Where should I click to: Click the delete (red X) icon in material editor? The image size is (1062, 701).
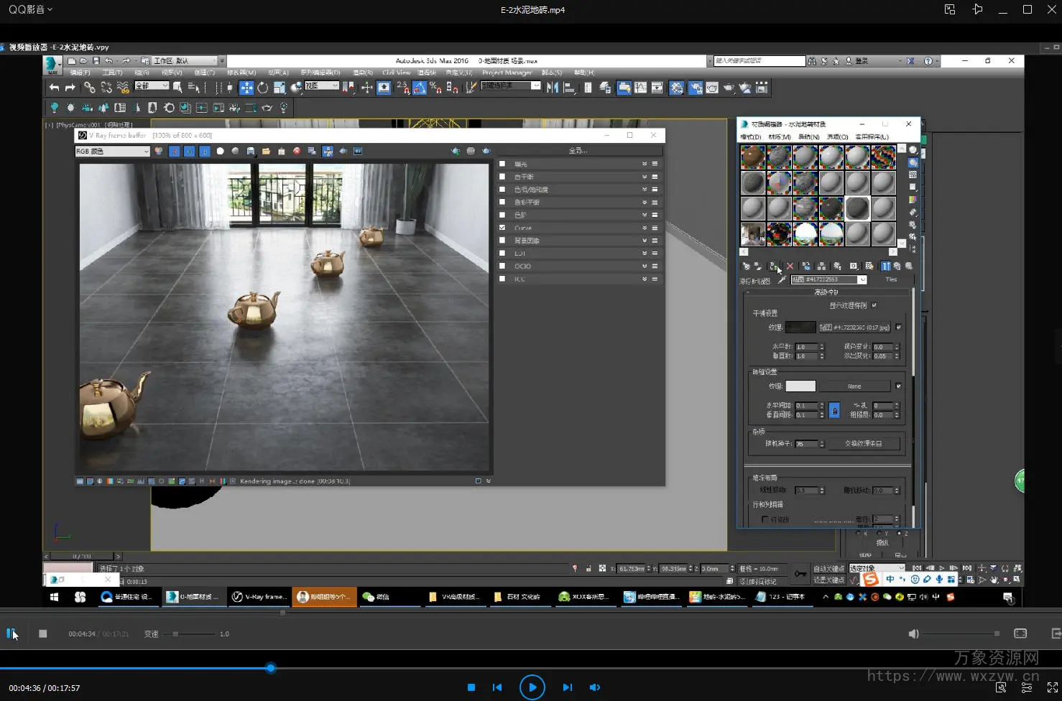click(x=790, y=266)
